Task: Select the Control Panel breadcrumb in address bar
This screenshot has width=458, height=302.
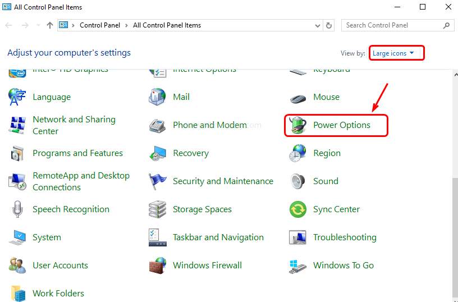Action: pos(99,25)
